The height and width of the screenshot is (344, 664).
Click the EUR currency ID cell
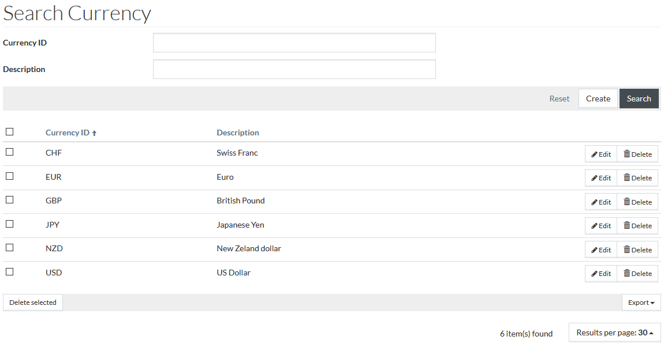(53, 177)
